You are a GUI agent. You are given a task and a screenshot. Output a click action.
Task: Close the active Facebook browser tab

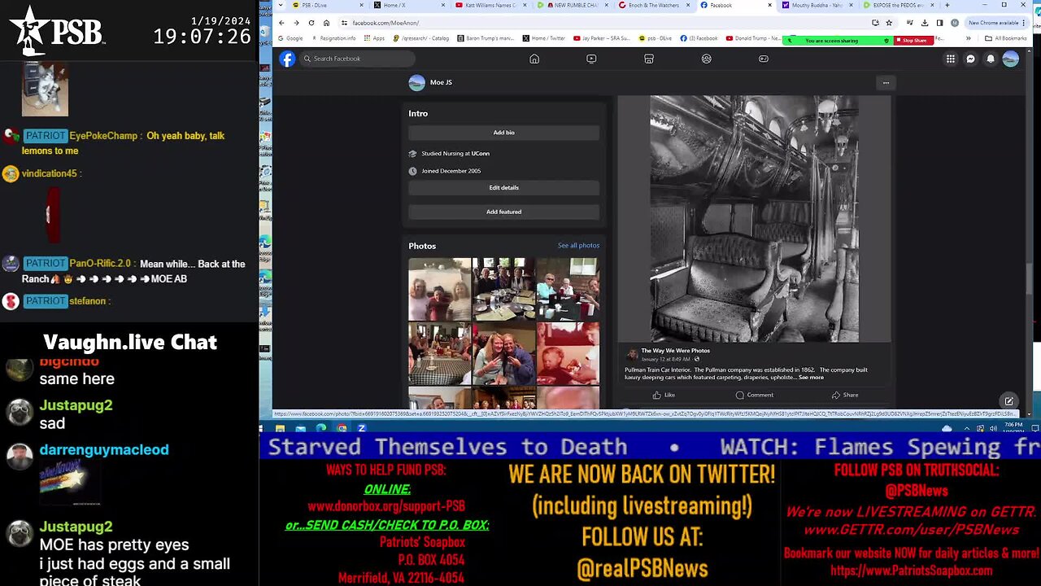769,6
